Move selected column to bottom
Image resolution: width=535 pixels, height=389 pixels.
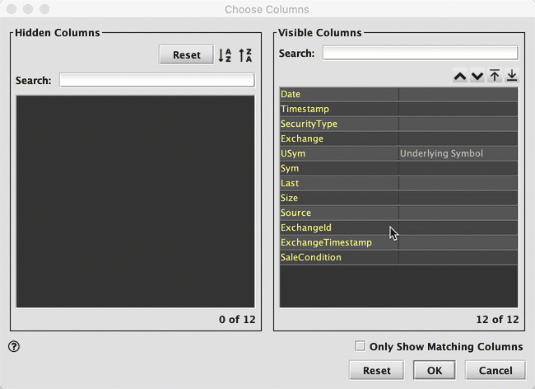pyautogui.click(x=511, y=77)
